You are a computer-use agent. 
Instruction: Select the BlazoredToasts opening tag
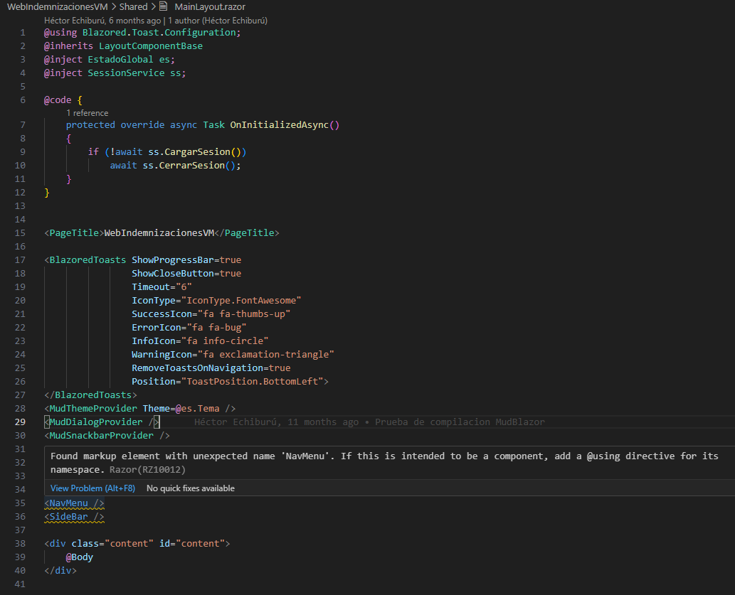click(84, 259)
